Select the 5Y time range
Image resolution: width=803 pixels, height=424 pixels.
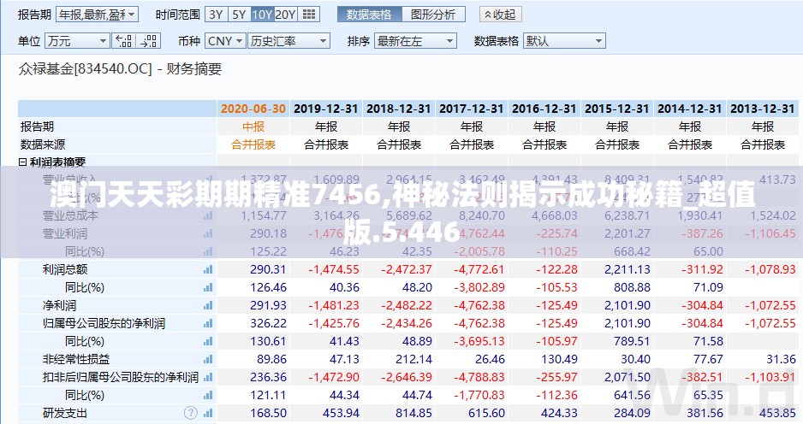(239, 15)
